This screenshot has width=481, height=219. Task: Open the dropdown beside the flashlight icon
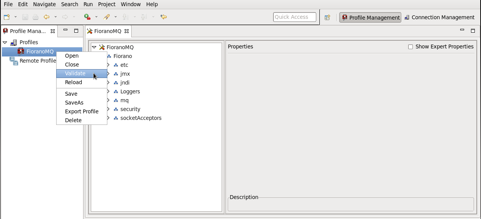point(115,17)
